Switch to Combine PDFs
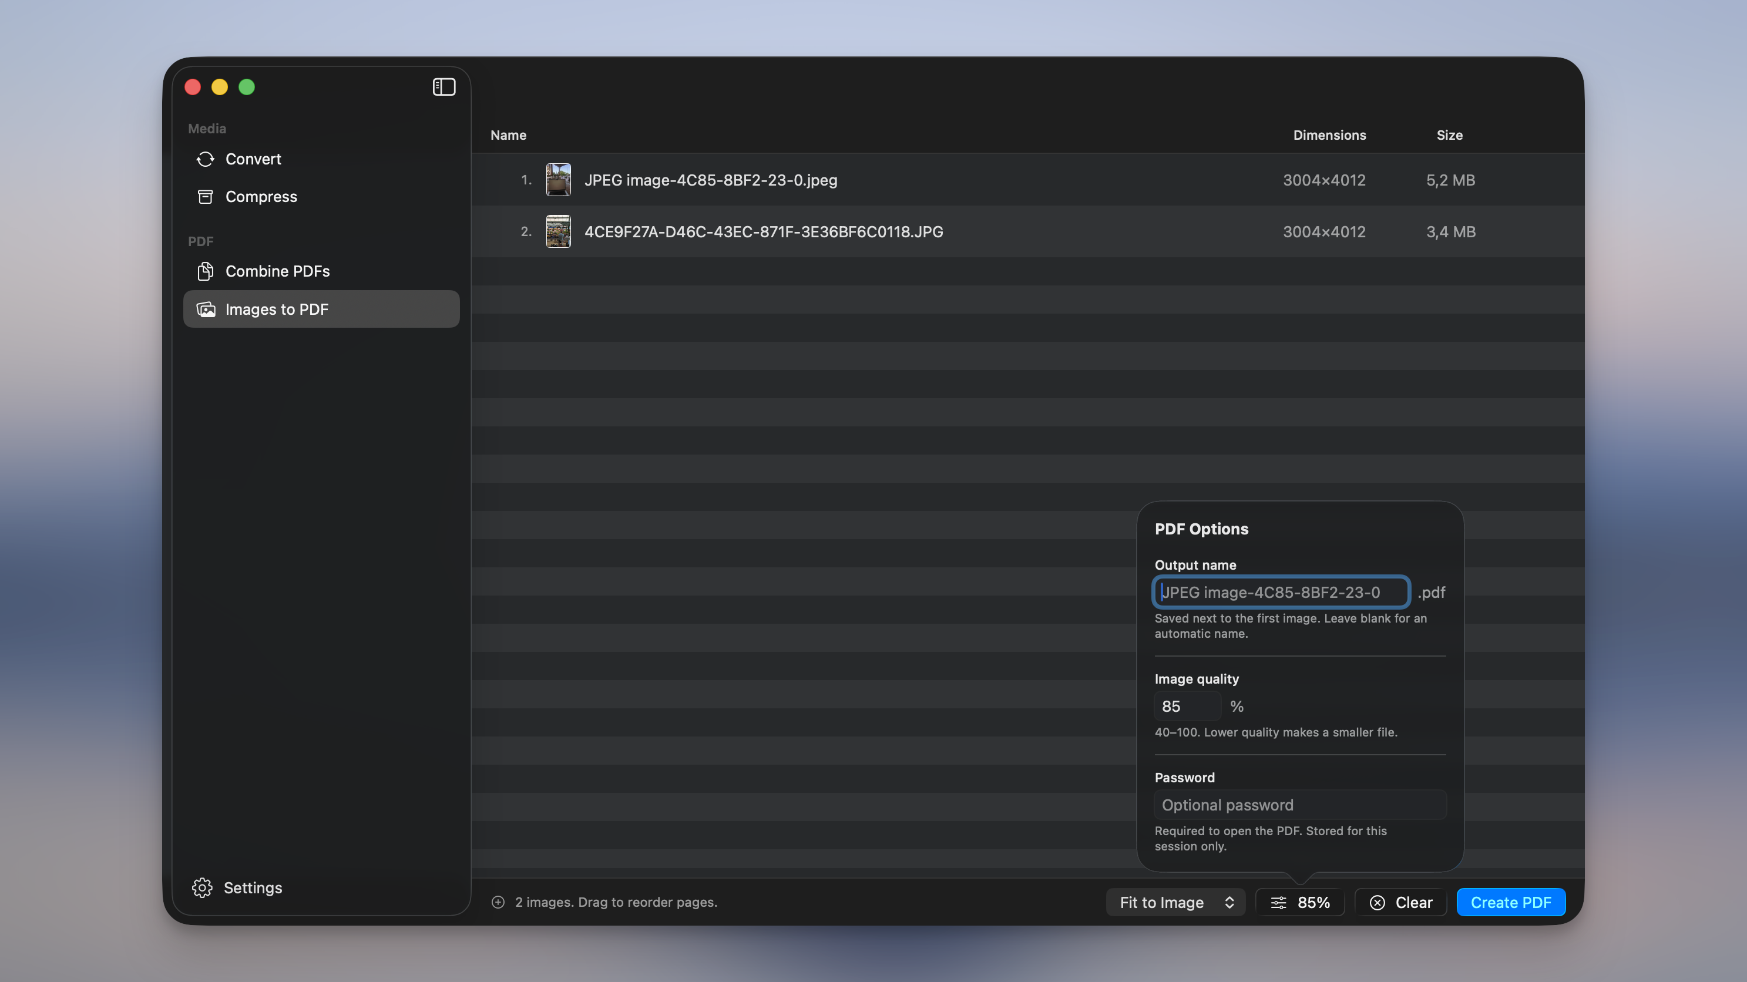This screenshot has width=1747, height=982. click(321, 271)
